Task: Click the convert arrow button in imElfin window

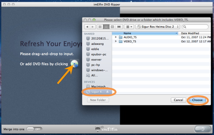Action: point(203,129)
